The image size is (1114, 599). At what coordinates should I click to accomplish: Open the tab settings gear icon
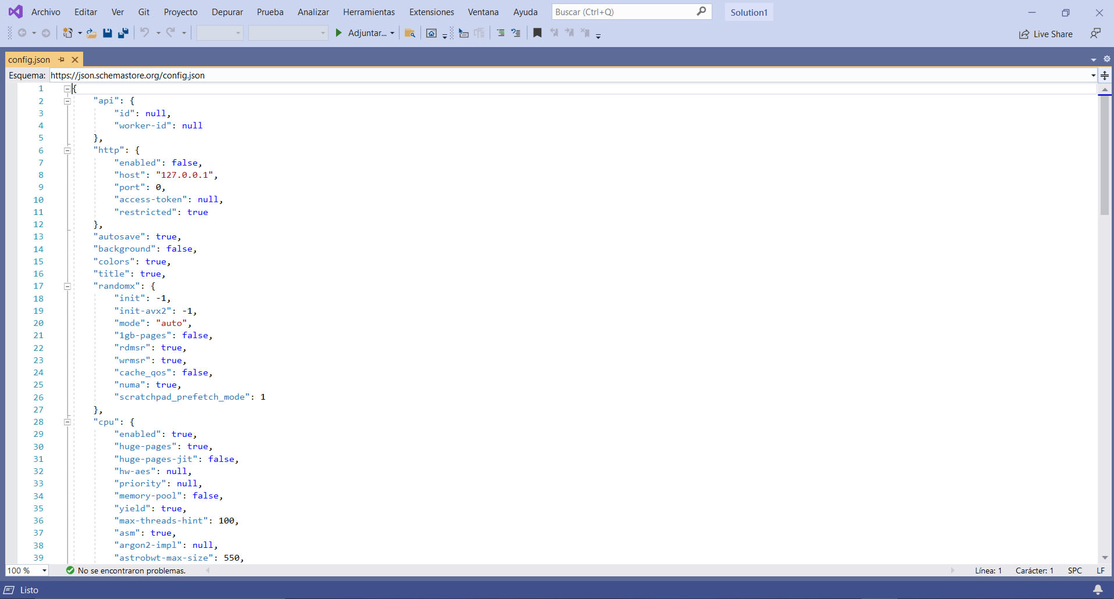pyautogui.click(x=1106, y=59)
